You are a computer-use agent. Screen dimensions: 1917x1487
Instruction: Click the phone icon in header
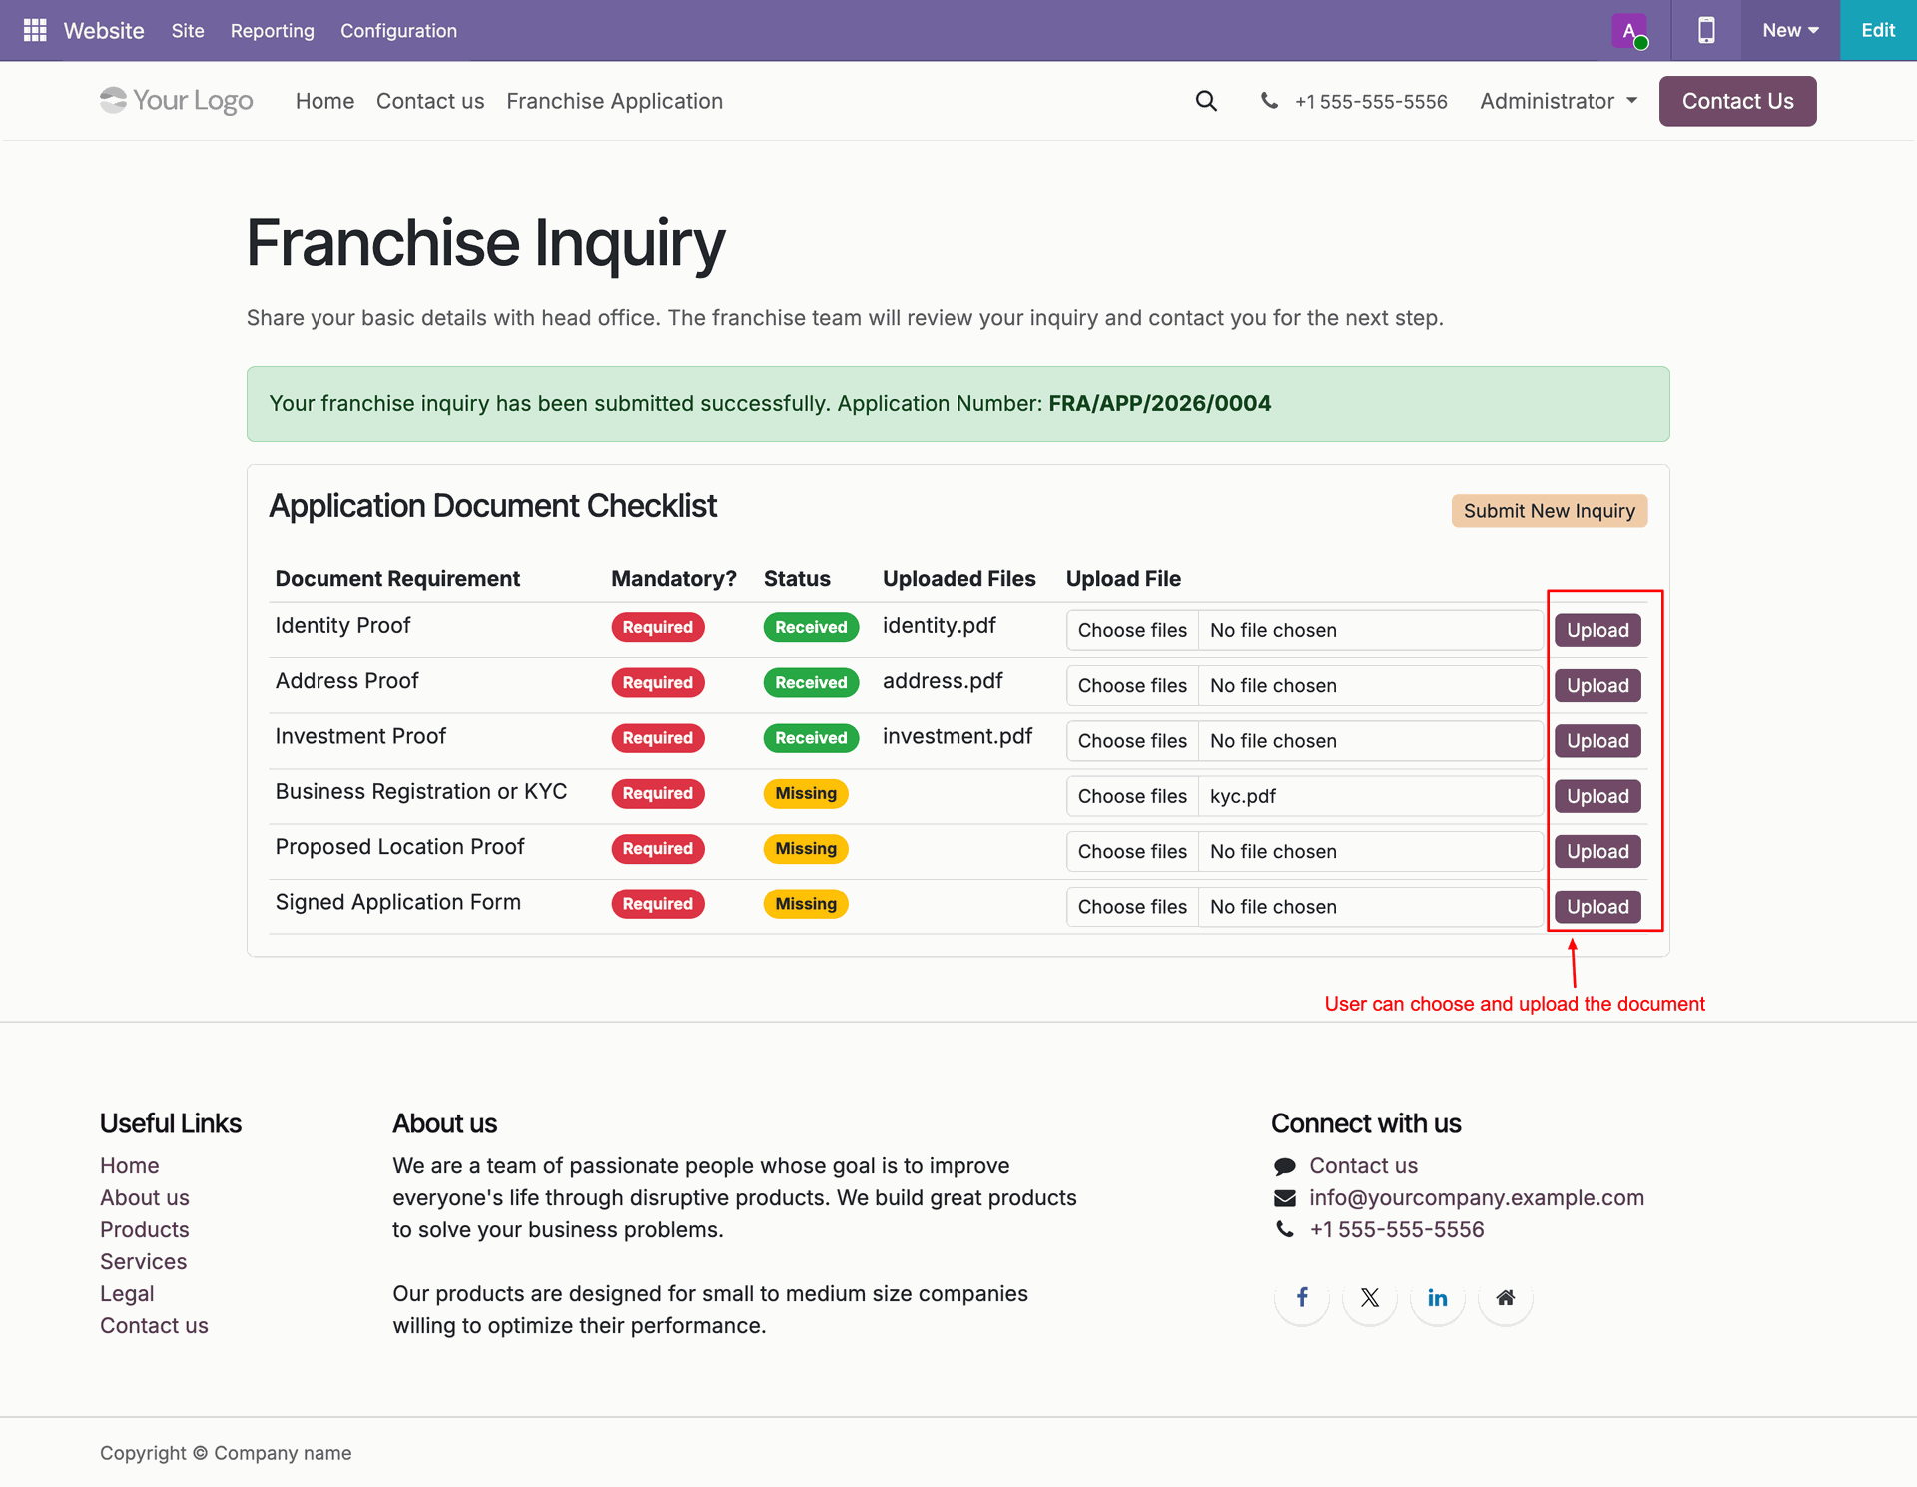(1269, 101)
